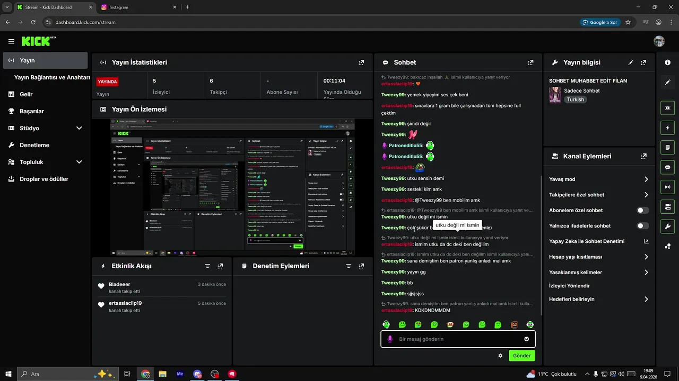
Task: Click the stream preview thumbnail
Action: 232,187
